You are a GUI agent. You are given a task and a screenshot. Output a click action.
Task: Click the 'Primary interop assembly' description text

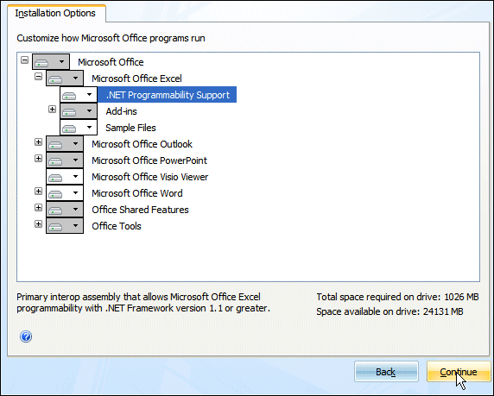click(x=143, y=302)
